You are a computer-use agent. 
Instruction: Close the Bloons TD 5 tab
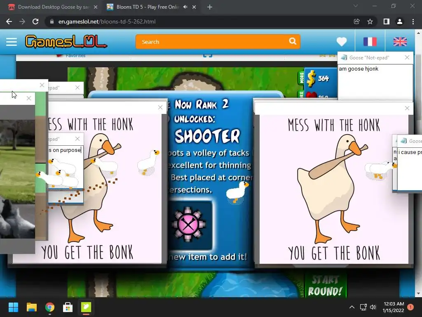coord(194,7)
